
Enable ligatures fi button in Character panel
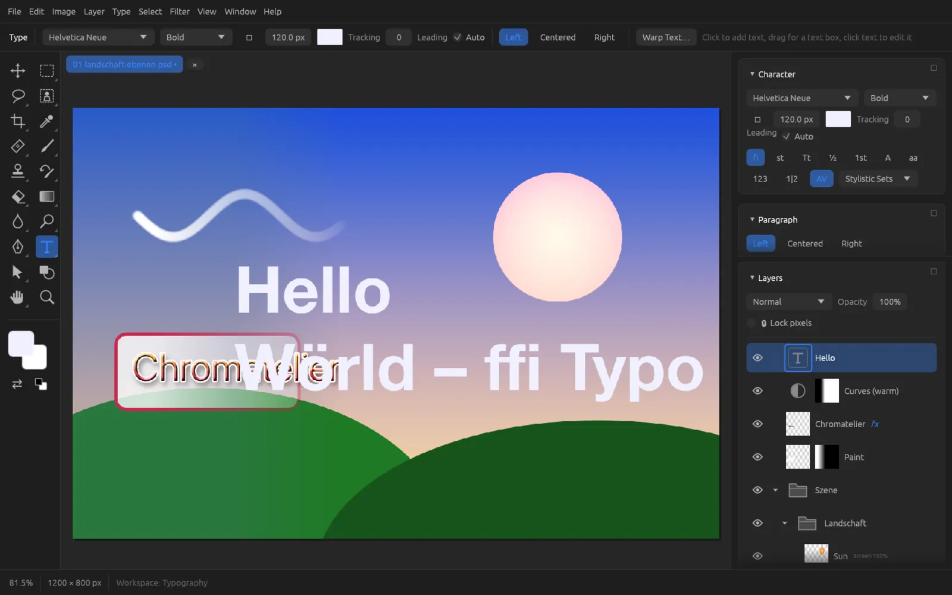tap(756, 158)
